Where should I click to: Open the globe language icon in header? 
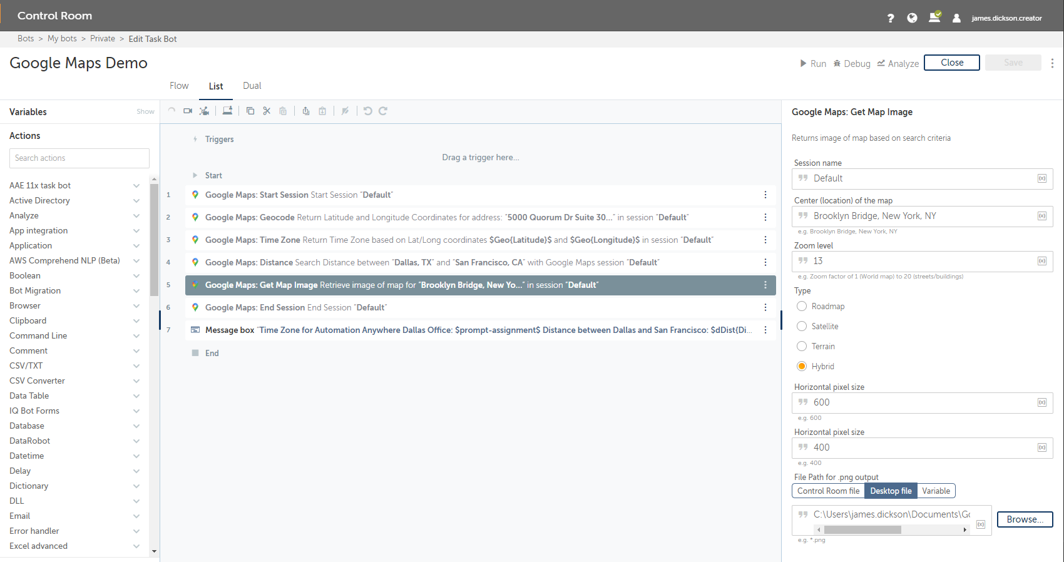coord(913,18)
